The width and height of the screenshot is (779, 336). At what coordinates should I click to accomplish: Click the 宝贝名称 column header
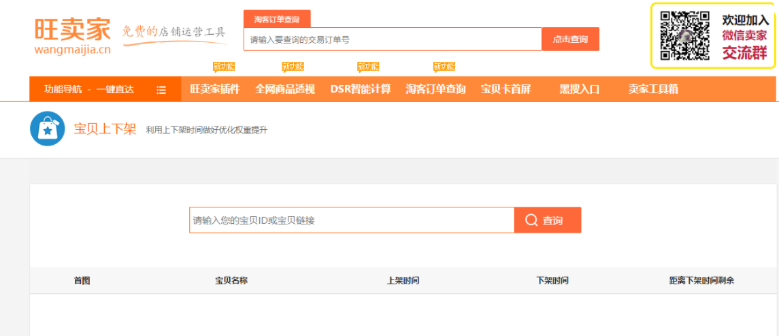[x=231, y=281]
